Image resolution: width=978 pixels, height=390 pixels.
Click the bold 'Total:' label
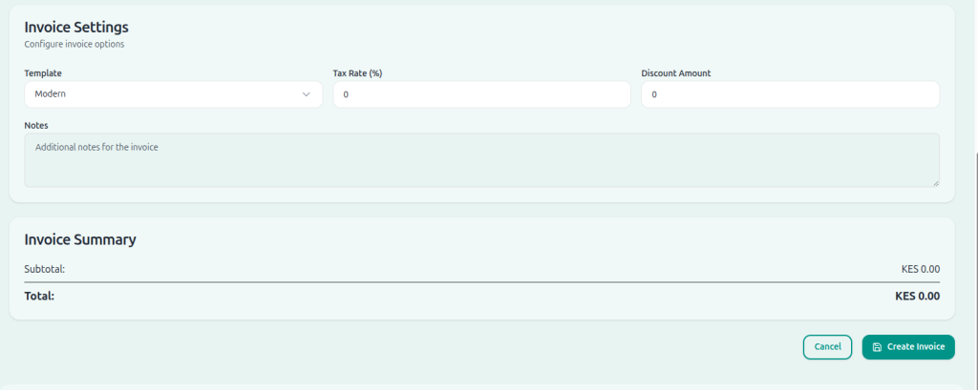click(x=39, y=296)
